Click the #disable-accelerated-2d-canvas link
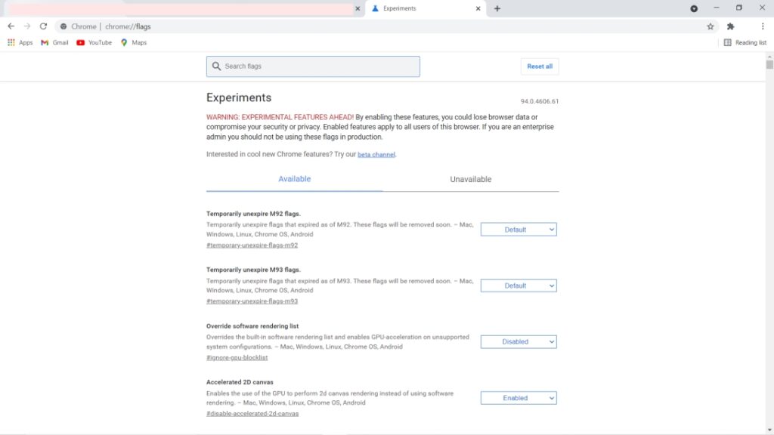This screenshot has width=774, height=435. tap(252, 414)
